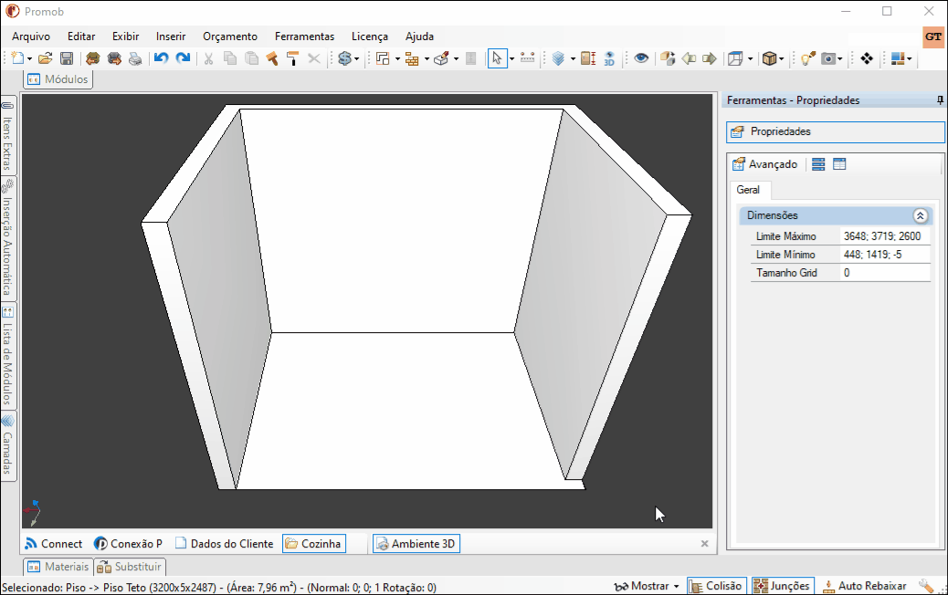Click the wrench icon in the status bar
Screen dimensions: 948x595
coord(926,585)
